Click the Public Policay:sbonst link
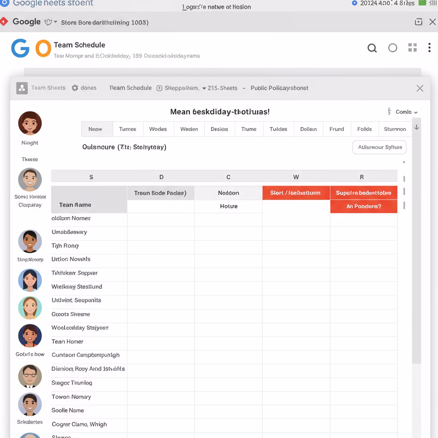 [x=279, y=88]
